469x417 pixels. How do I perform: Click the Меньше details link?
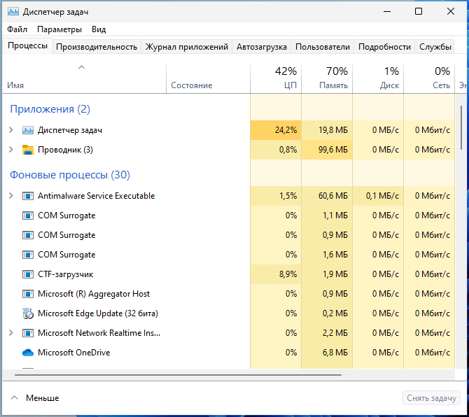tap(42, 398)
